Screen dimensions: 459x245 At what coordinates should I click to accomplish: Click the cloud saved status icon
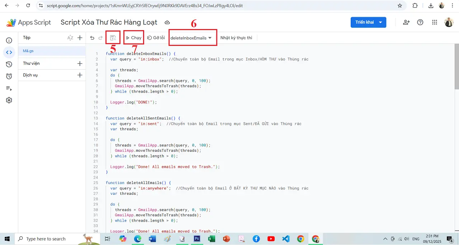click(x=167, y=22)
